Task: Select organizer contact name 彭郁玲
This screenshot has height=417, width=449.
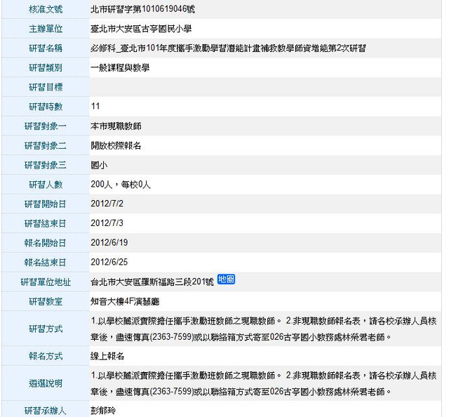Action: [103, 411]
